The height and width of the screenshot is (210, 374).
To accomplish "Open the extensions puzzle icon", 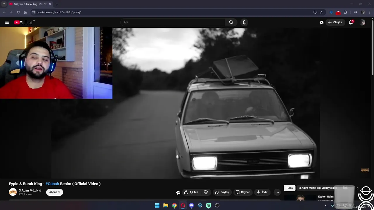I will [345, 12].
